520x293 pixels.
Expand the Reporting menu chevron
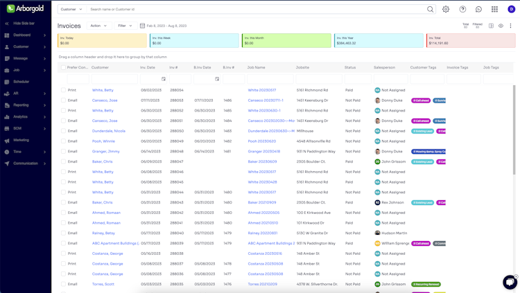tap(44, 105)
